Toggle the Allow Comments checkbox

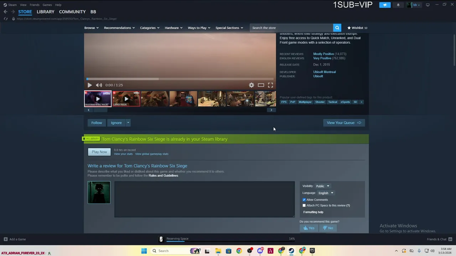coord(304,200)
